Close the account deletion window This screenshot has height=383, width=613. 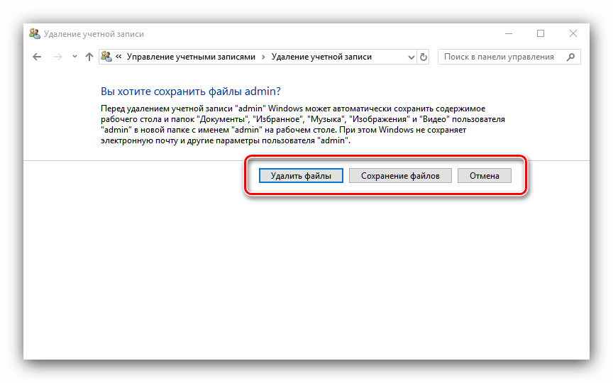573,34
